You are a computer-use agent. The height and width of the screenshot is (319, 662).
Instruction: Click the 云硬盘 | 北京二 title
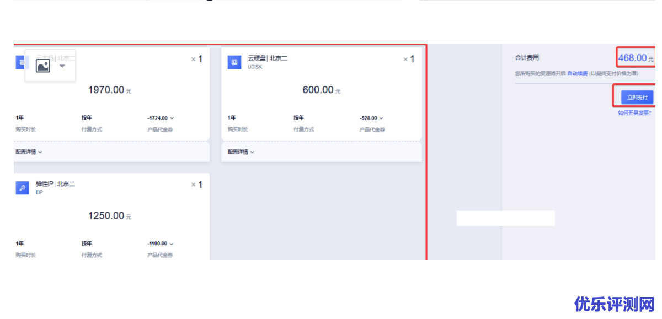(x=268, y=58)
